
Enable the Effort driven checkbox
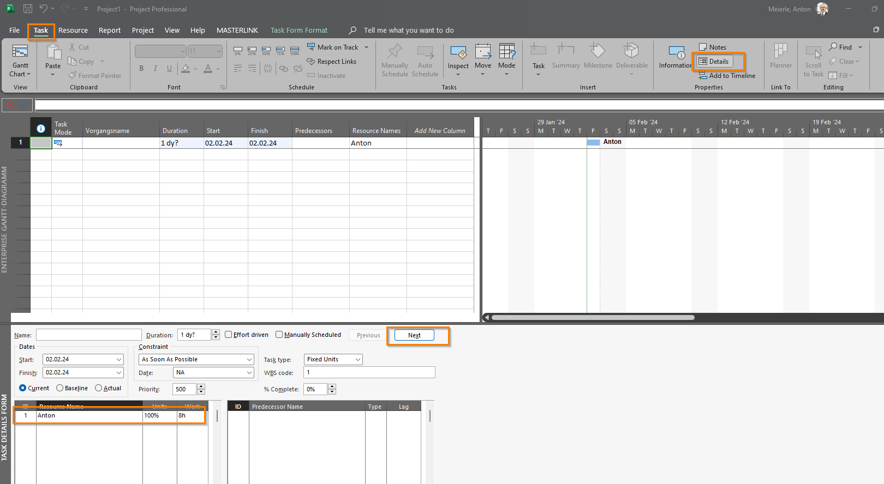229,335
